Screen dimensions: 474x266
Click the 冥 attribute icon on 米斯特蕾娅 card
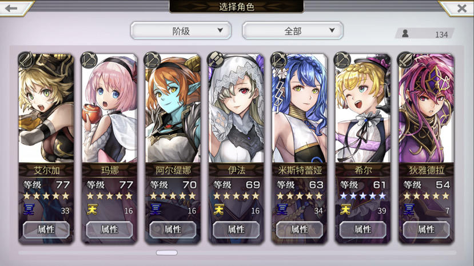282,209
